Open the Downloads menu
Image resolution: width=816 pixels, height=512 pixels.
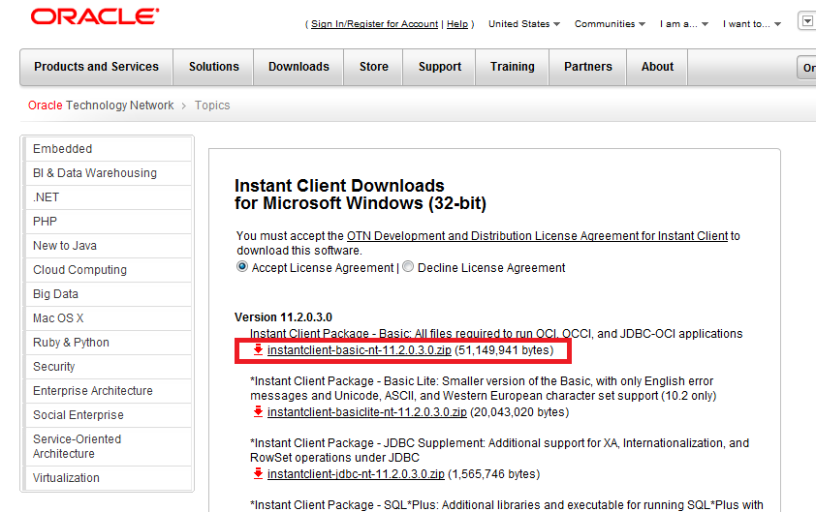(298, 67)
